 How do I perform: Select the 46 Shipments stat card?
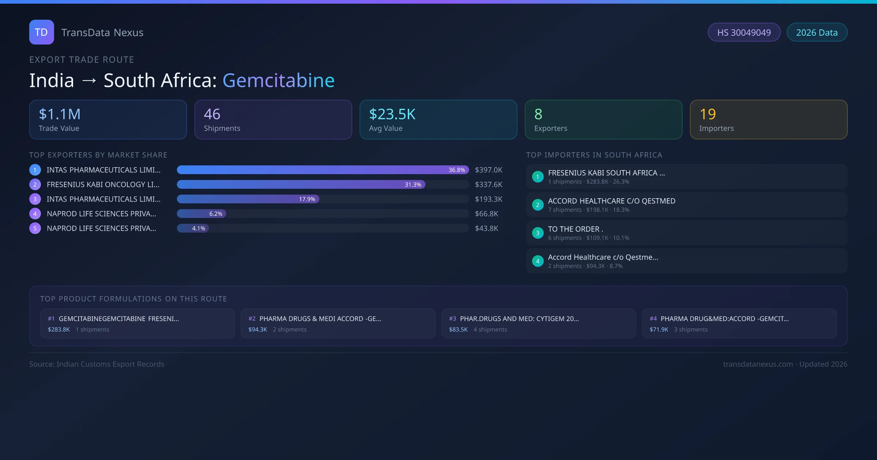273,120
